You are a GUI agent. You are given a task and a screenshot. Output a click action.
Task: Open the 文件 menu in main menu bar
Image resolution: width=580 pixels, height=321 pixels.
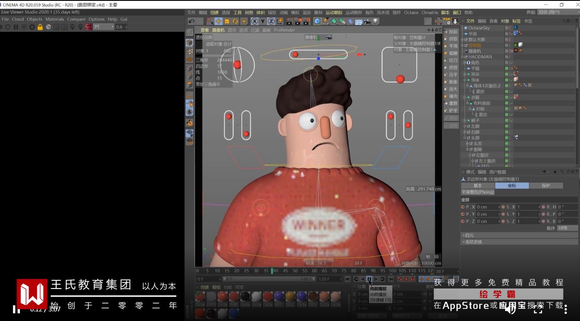[191, 13]
